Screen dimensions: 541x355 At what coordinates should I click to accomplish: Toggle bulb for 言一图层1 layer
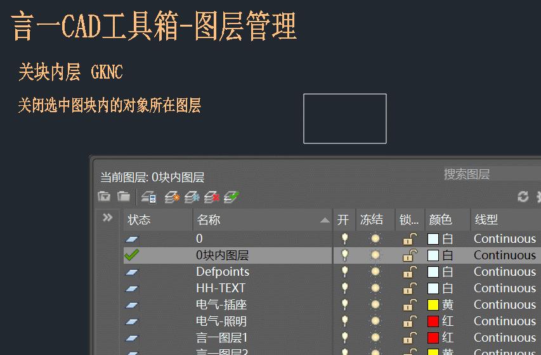pyautogui.click(x=344, y=337)
